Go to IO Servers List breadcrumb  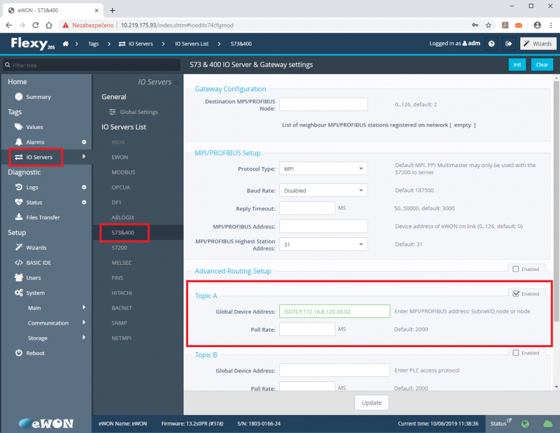[x=192, y=44]
